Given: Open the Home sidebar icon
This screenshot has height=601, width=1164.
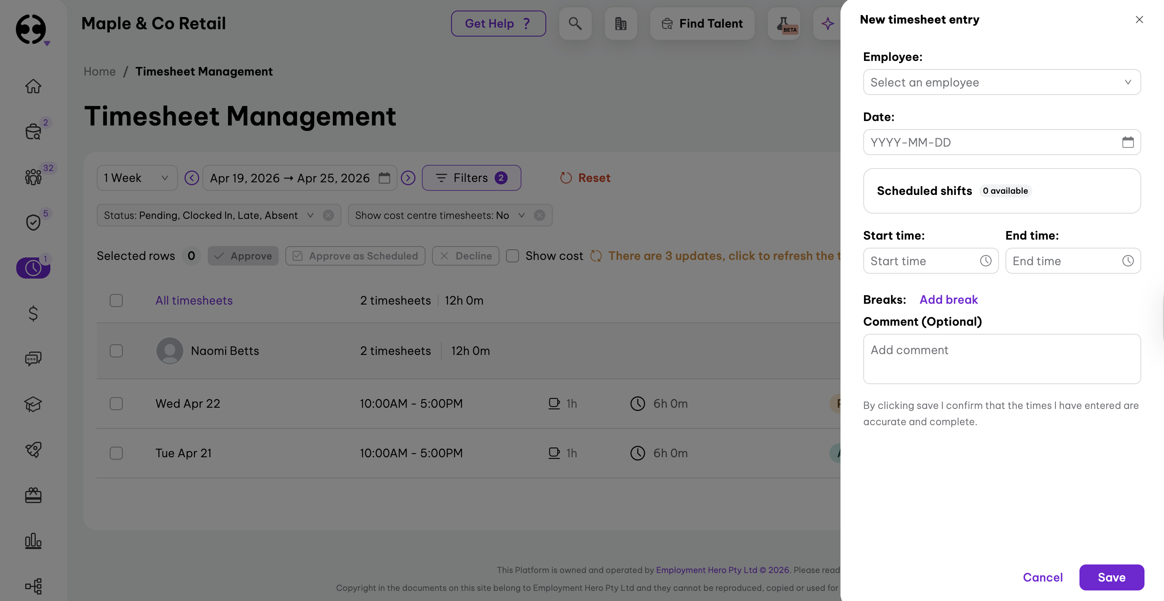Looking at the screenshot, I should [x=33, y=86].
